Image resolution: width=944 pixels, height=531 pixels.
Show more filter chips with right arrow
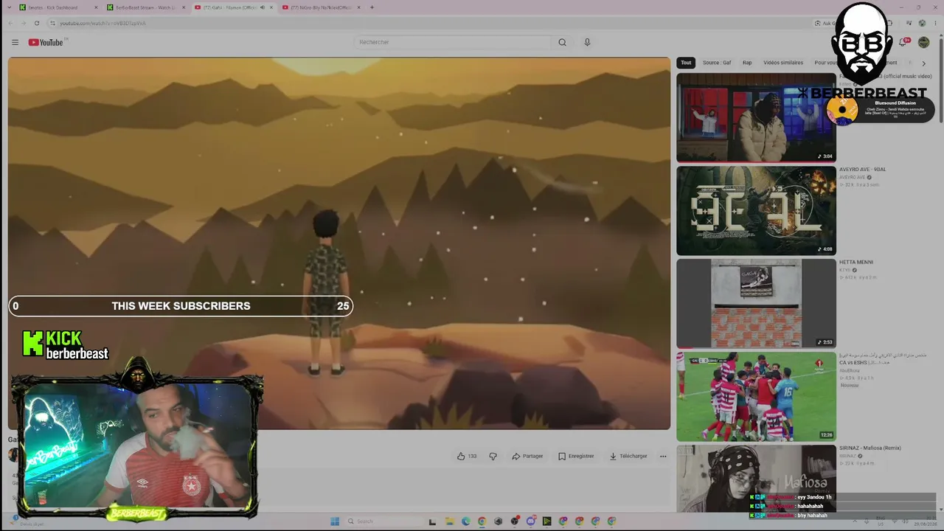coord(923,63)
